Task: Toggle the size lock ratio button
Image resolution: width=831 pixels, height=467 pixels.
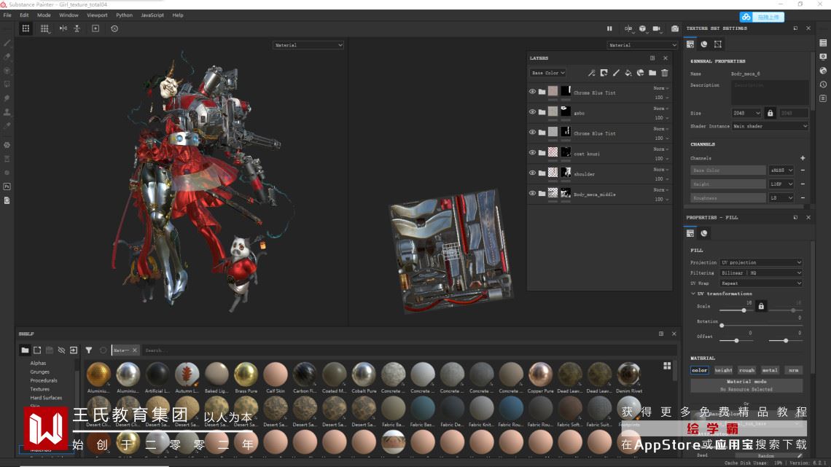Action: 770,113
